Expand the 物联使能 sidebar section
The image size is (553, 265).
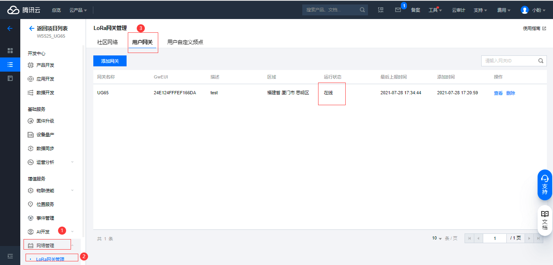[x=73, y=191]
